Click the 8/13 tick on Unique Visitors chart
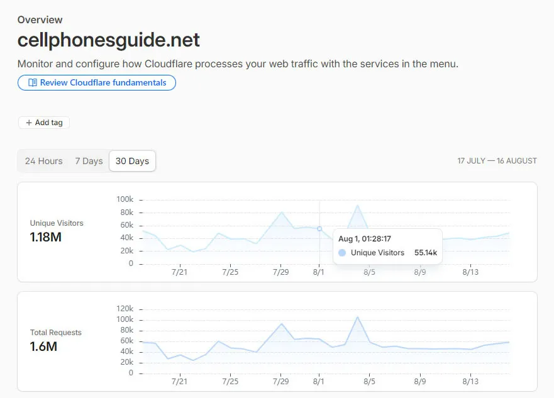The width and height of the screenshot is (554, 398). (x=470, y=272)
